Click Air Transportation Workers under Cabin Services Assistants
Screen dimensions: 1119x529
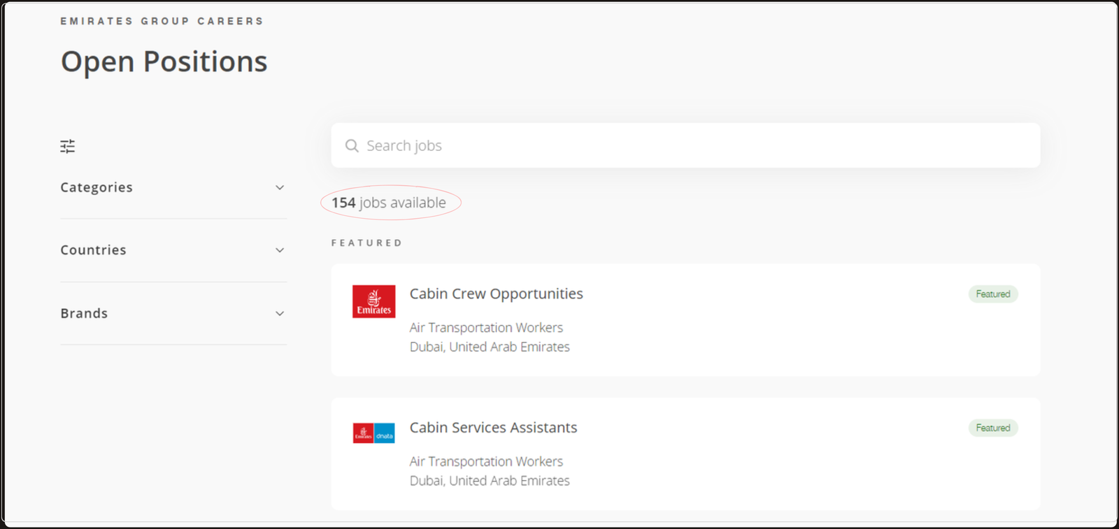pyautogui.click(x=486, y=461)
